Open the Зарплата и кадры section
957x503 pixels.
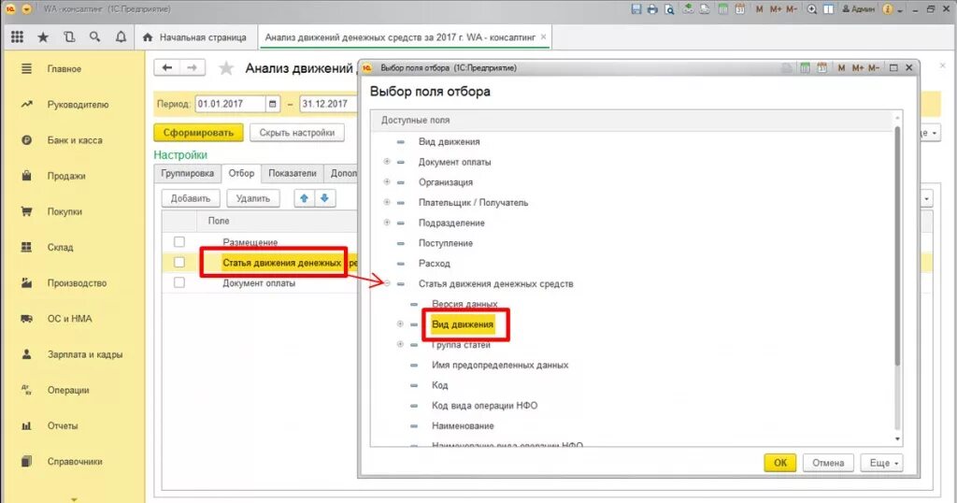coord(85,354)
